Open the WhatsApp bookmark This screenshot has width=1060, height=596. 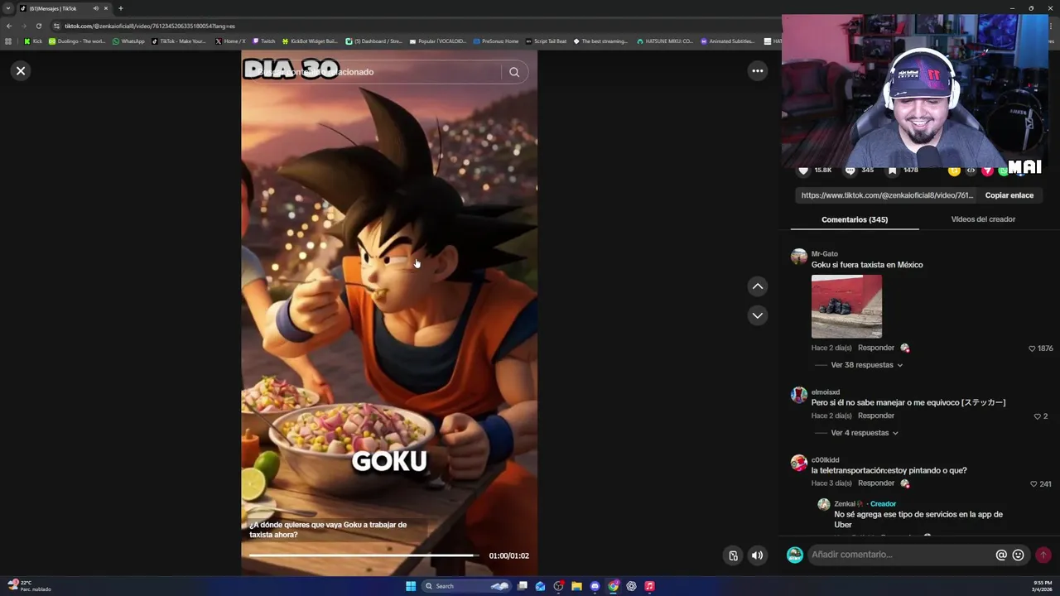click(x=128, y=41)
